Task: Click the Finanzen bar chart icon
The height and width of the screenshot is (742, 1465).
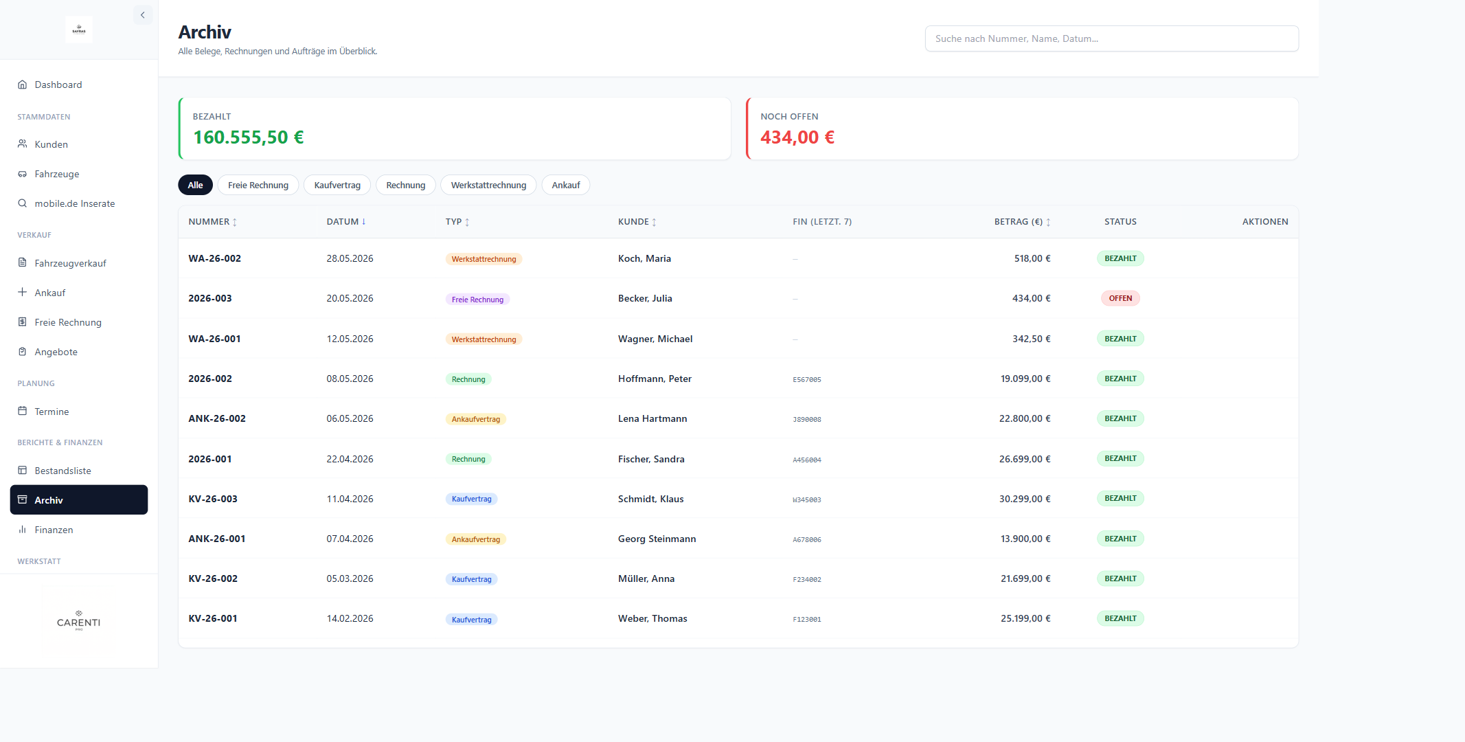Action: (x=23, y=530)
